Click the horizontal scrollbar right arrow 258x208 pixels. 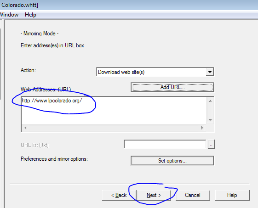[202, 128]
